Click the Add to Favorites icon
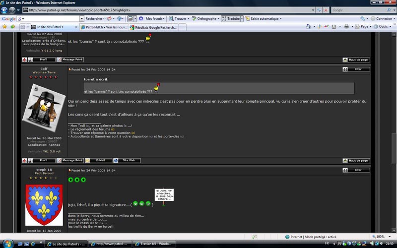Image resolution: width=397 pixels, height=248 pixels. [12, 27]
